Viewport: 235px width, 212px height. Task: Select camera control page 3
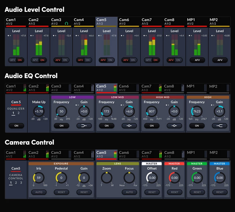click(21, 183)
